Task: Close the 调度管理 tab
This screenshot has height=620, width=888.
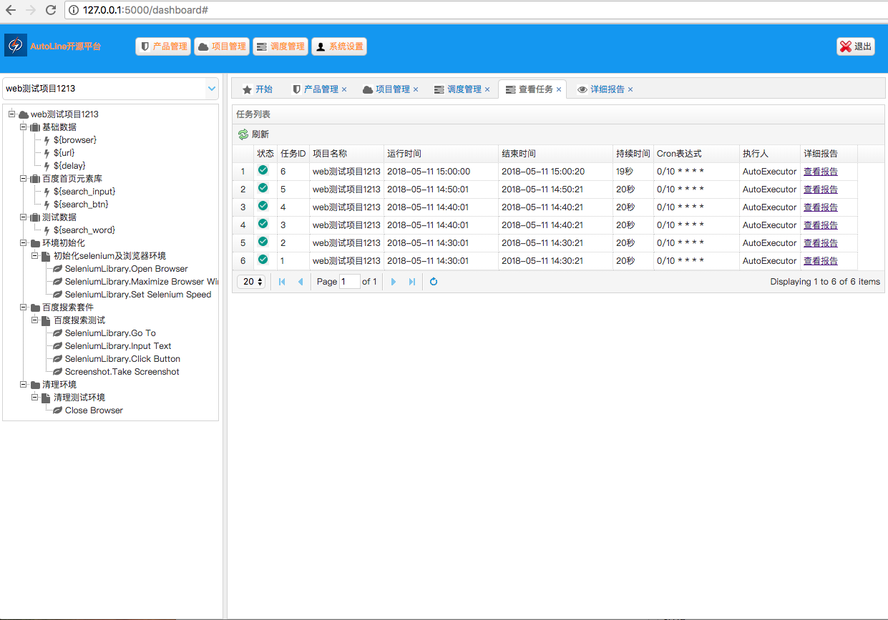Action: tap(487, 89)
